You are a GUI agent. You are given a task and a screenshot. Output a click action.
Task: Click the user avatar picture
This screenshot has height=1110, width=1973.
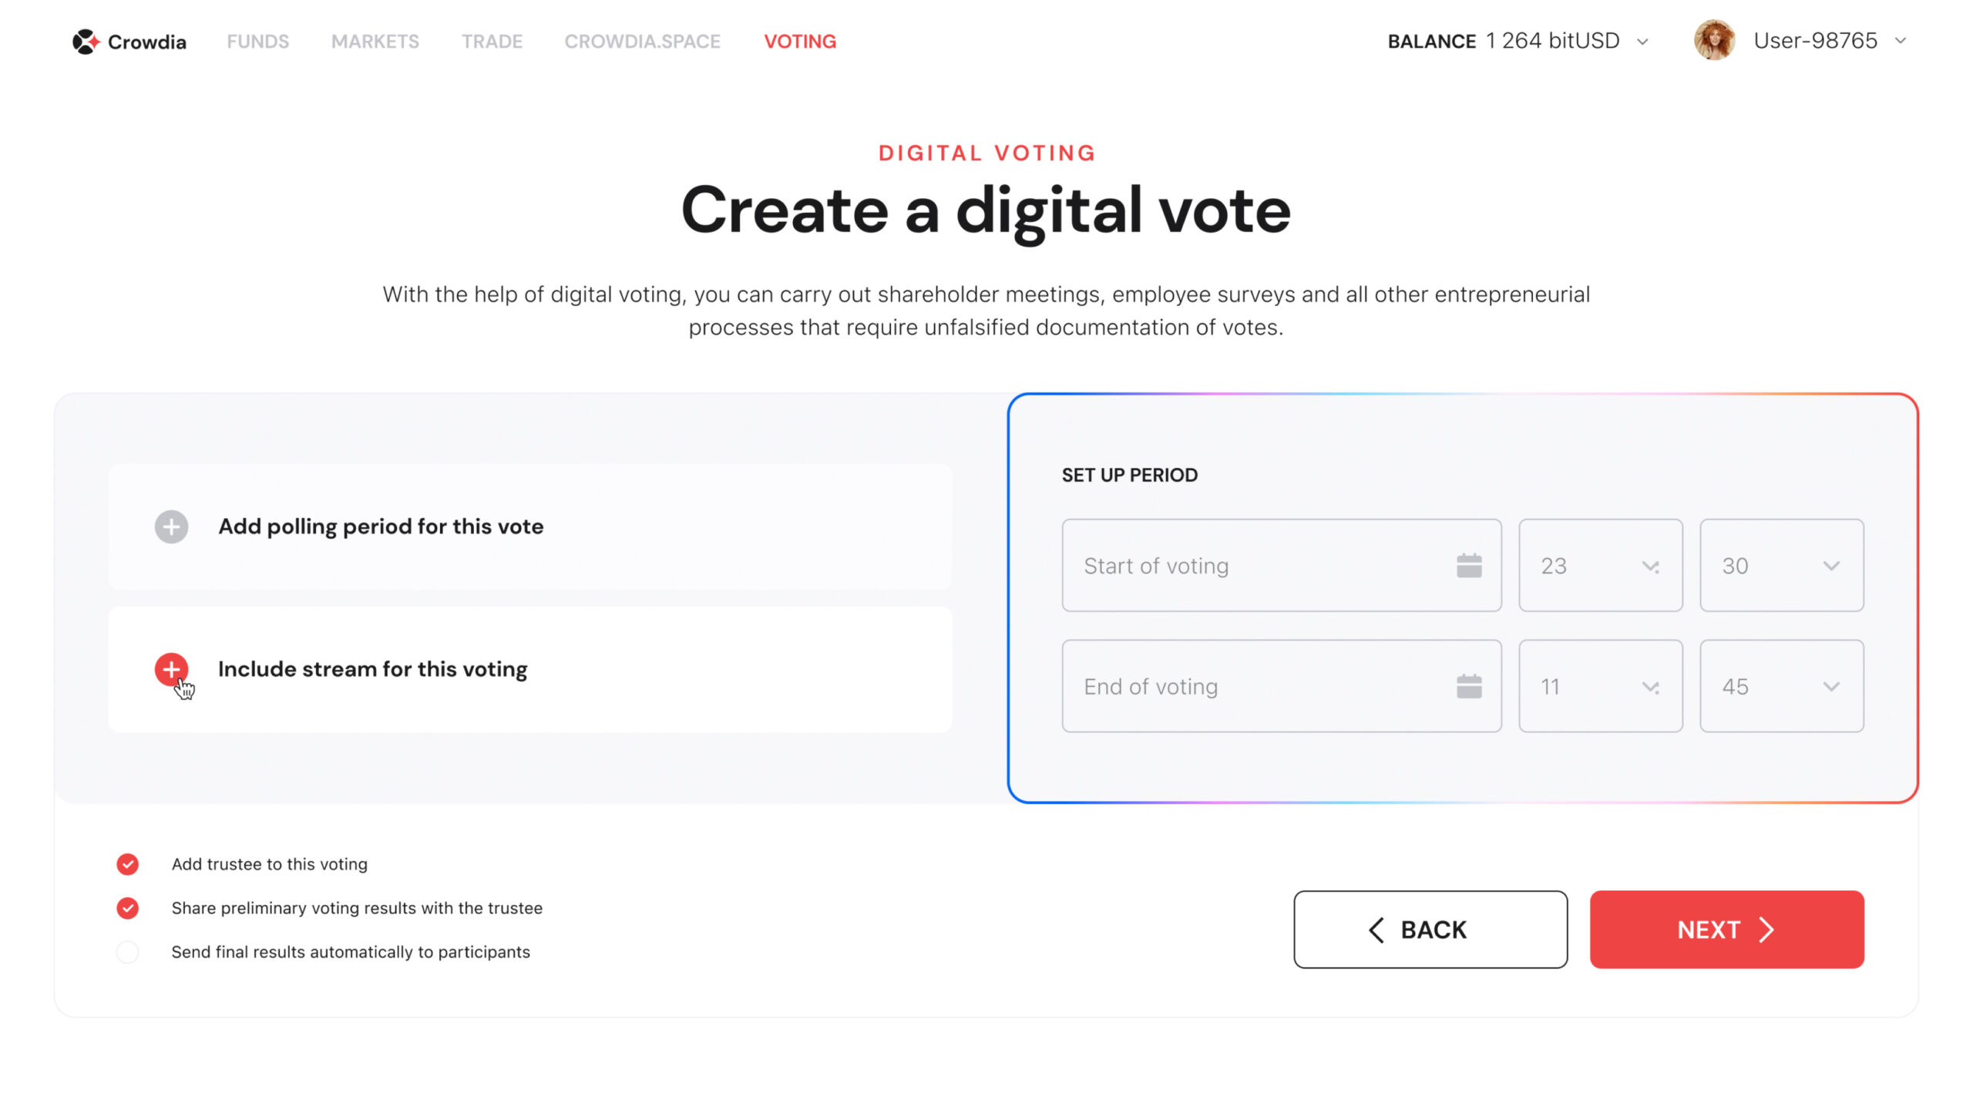point(1713,40)
